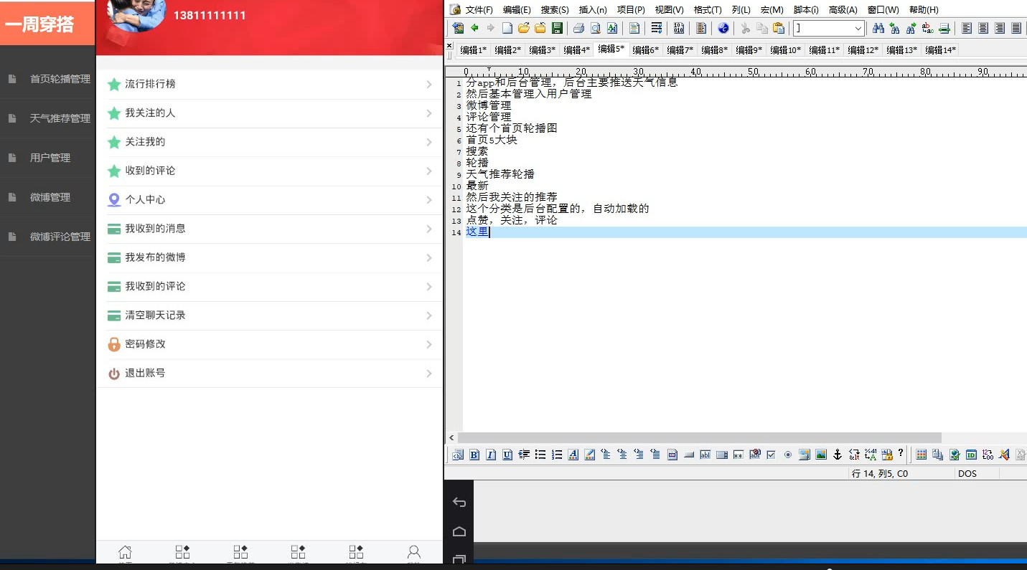This screenshot has height=570, width=1027.
Task: Click the table grid icon in HTML toolbar
Action: [x=922, y=455]
